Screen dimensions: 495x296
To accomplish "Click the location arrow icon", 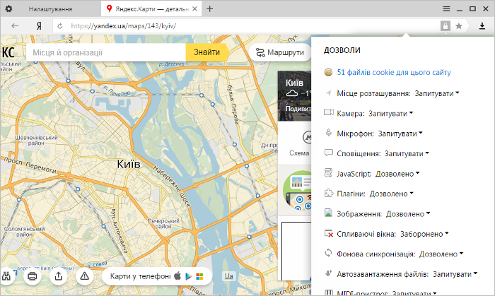I will point(328,93).
